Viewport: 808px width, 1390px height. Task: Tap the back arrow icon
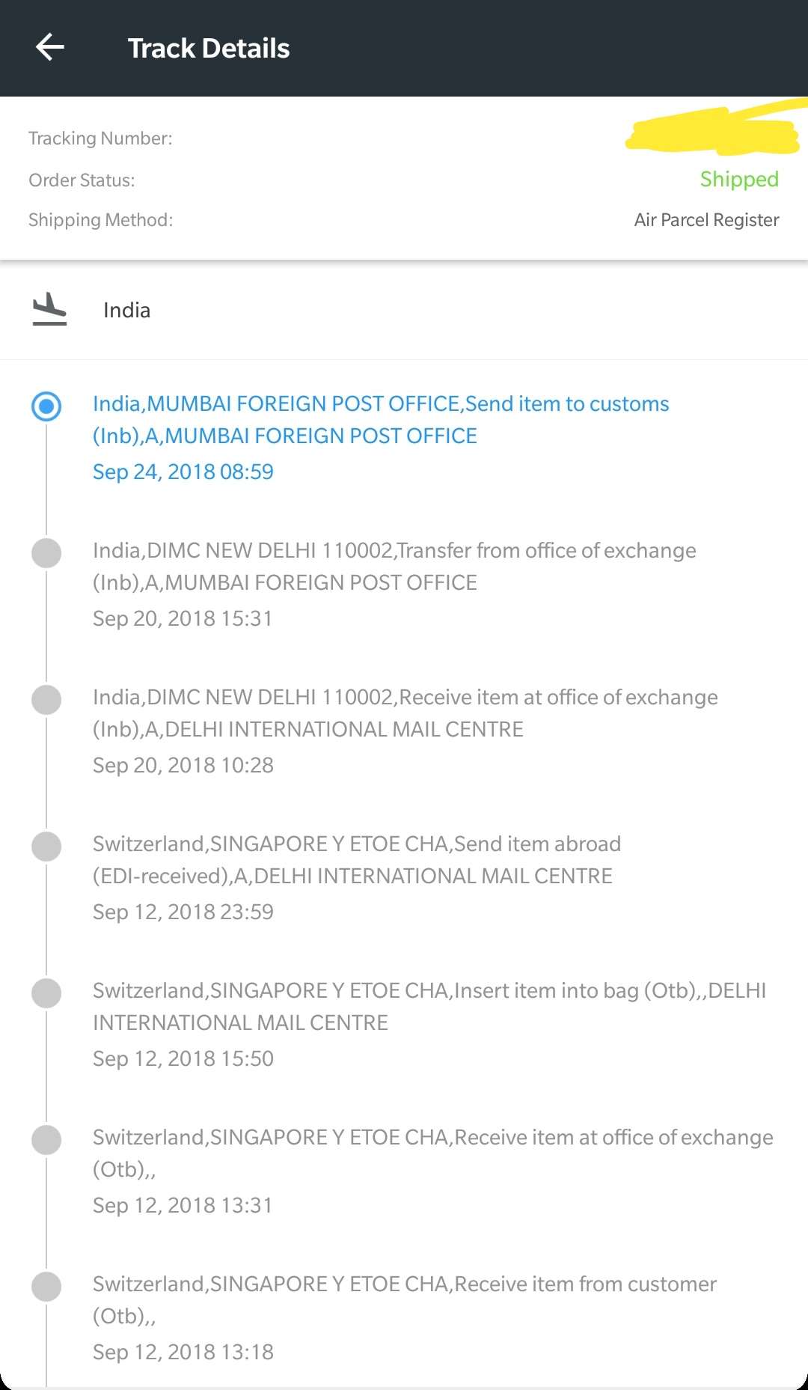coord(50,47)
